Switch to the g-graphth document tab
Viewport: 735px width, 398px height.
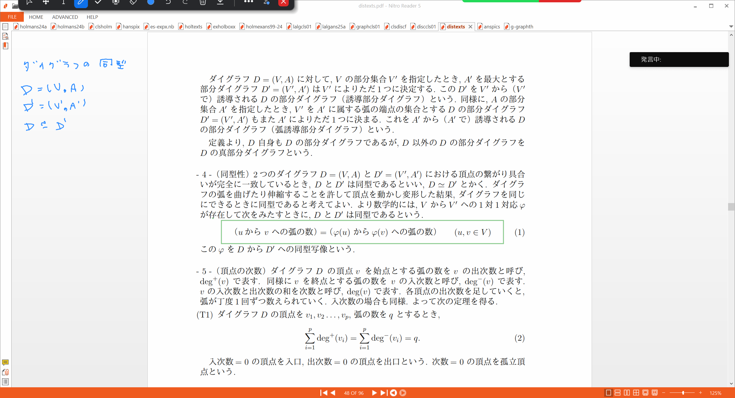tap(519, 27)
